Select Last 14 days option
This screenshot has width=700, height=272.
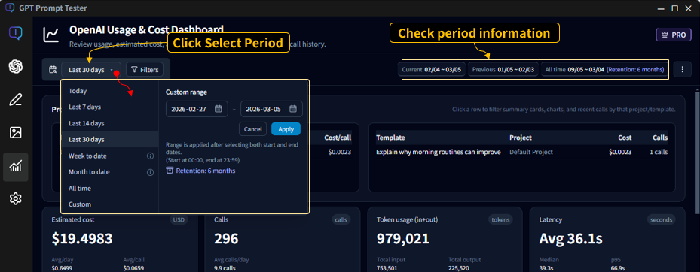coord(110,123)
